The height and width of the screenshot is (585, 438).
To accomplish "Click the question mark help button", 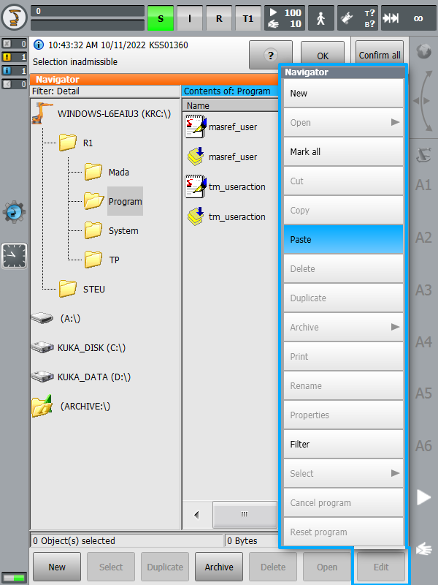I will click(265, 56).
